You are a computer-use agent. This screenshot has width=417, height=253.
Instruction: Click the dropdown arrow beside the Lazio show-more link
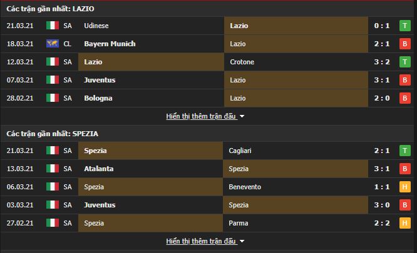click(x=242, y=116)
